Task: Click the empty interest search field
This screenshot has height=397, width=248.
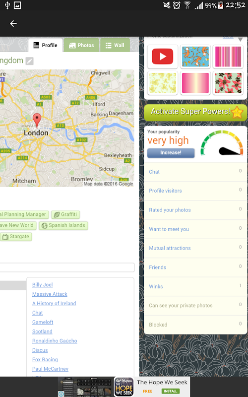Action: 67,267
